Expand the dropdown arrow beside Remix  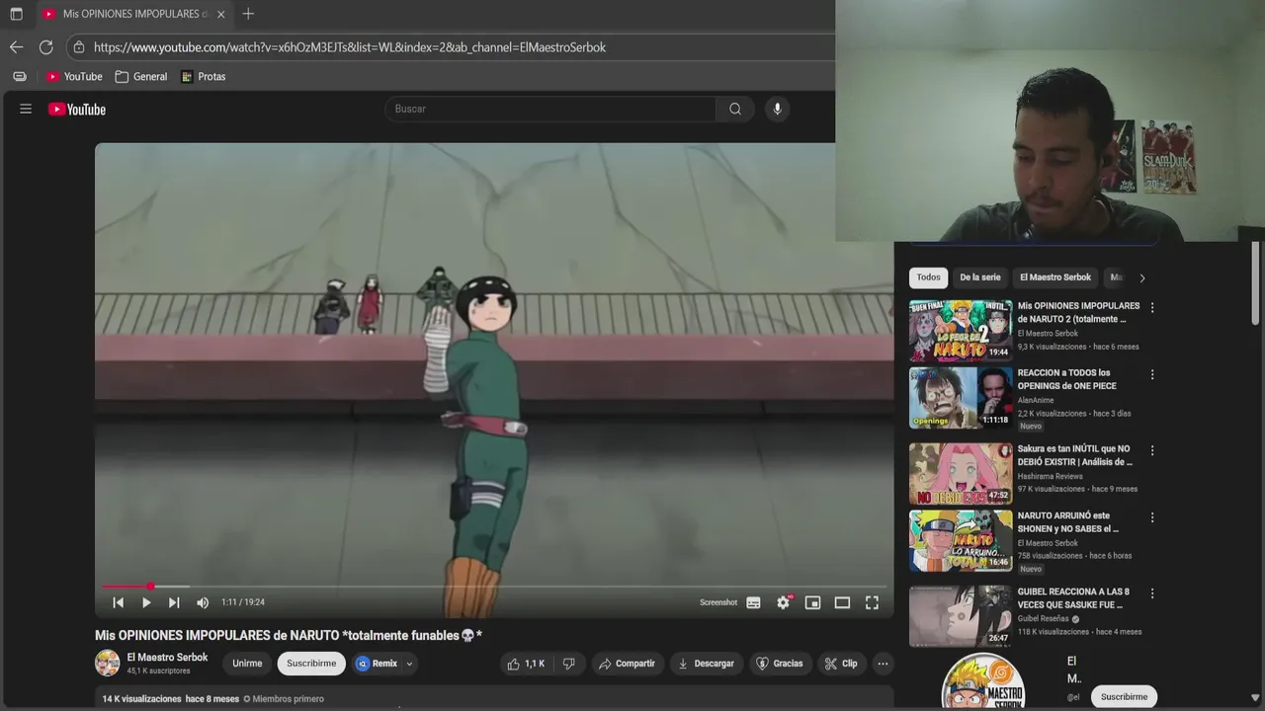tap(409, 664)
